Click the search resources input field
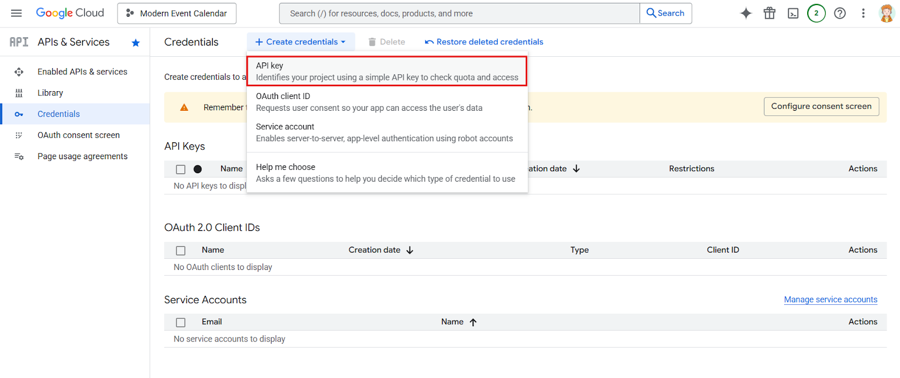The width and height of the screenshot is (900, 378). tap(459, 13)
